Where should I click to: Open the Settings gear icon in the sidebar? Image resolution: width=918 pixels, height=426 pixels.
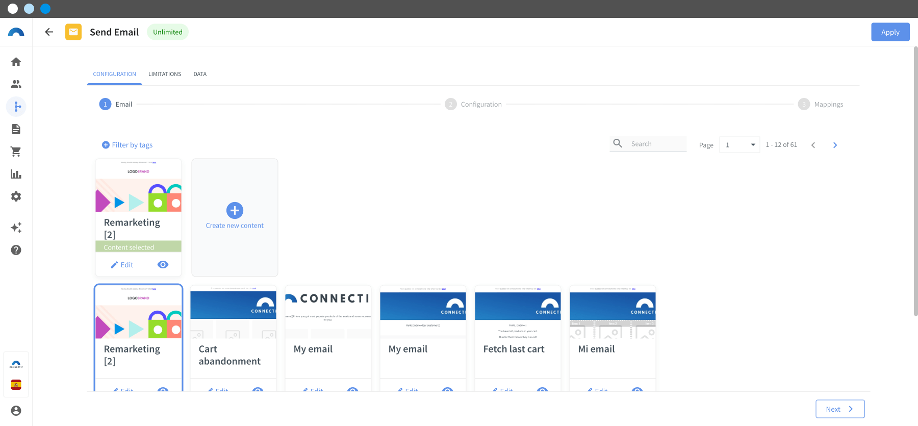tap(16, 196)
